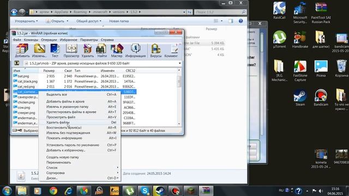Open the Recycle Bin (Корзина) icon
Image resolution: width=349 pixels, height=196 pixels.
tap(341, 69)
